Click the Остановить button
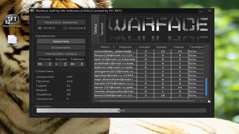 click(61, 48)
